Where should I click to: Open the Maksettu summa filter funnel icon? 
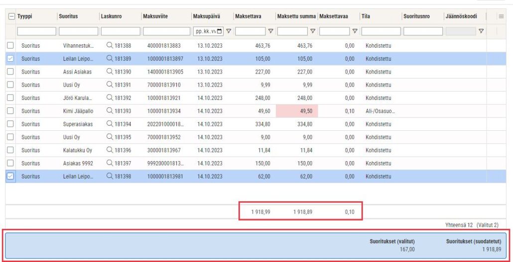[x=313, y=31]
